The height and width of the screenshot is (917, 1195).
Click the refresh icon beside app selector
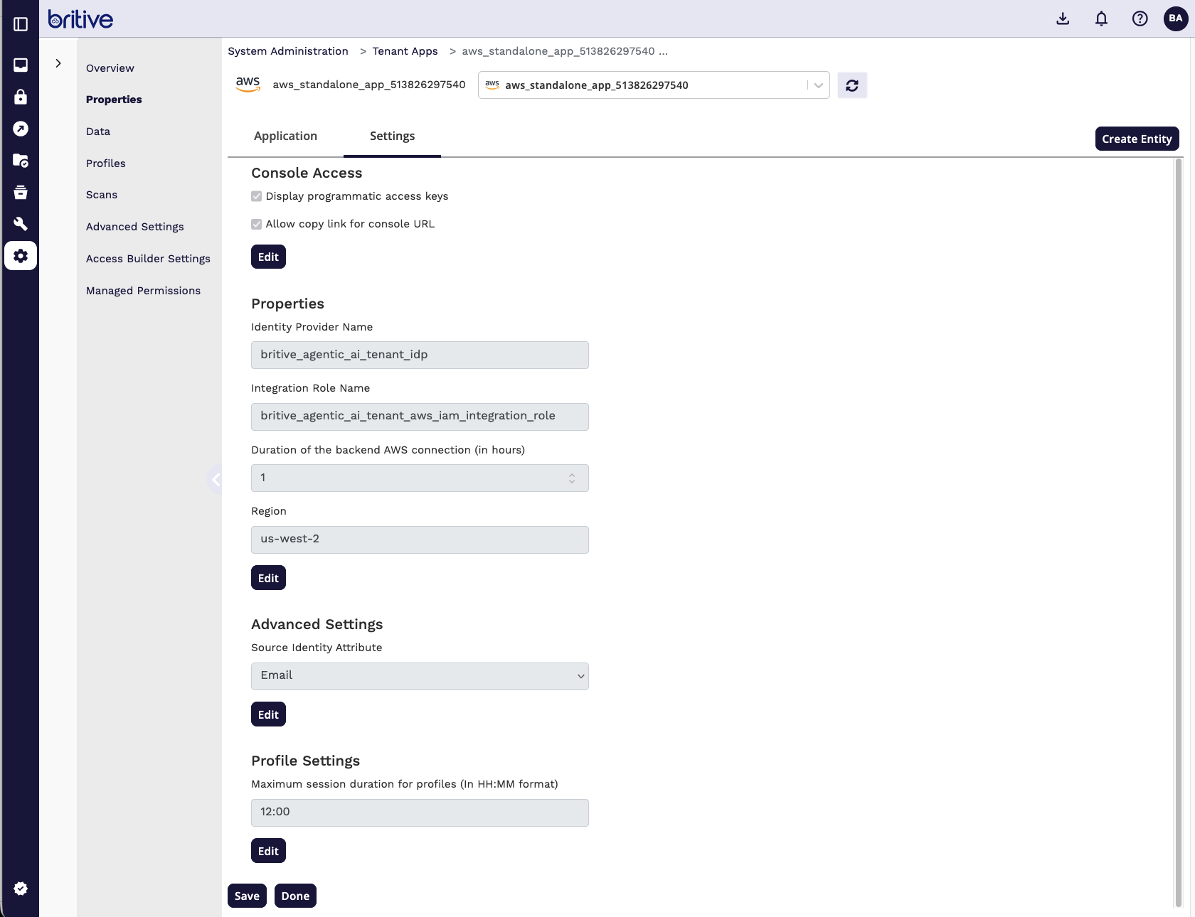pos(851,85)
